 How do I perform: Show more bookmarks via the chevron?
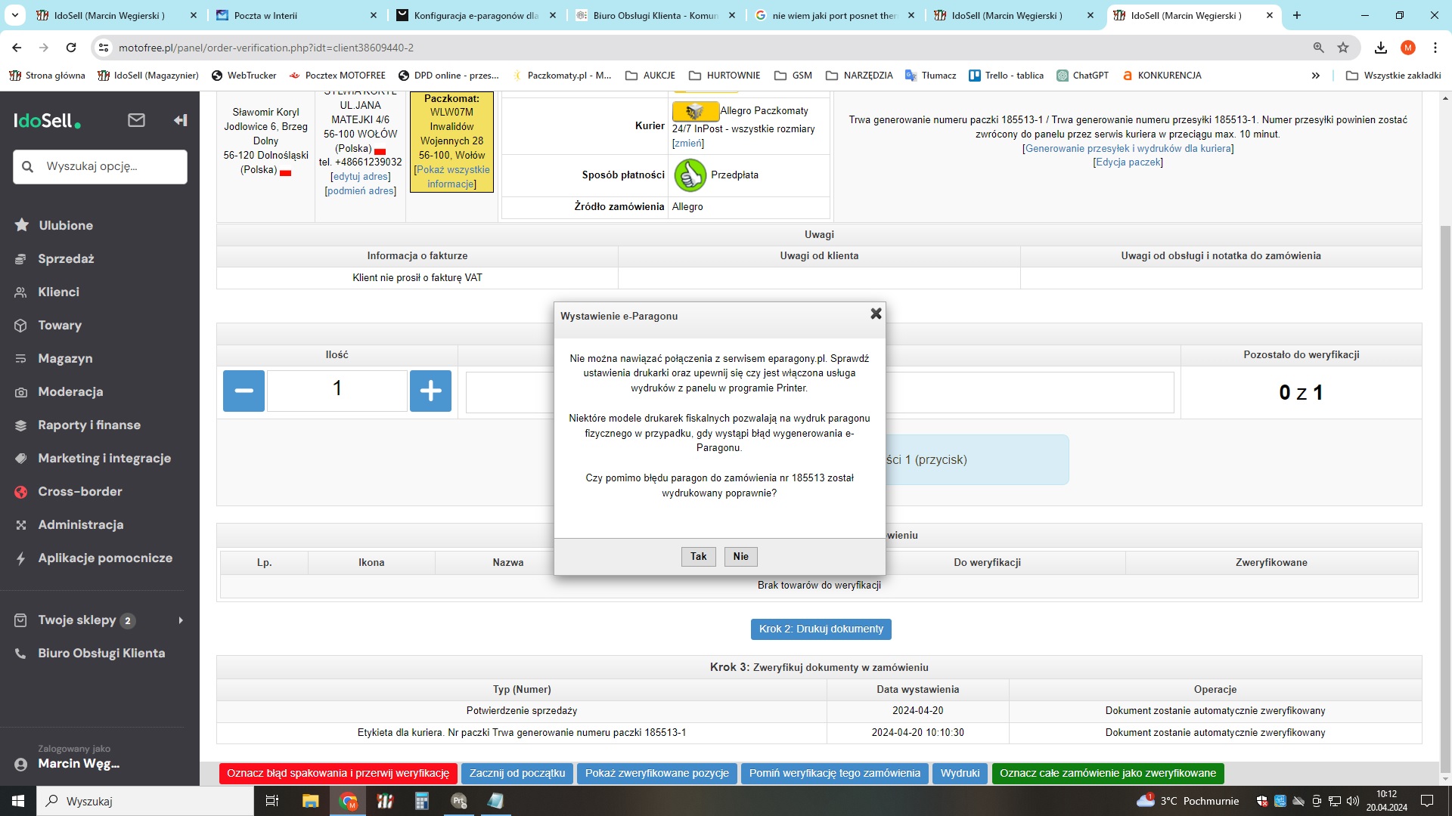point(1316,76)
